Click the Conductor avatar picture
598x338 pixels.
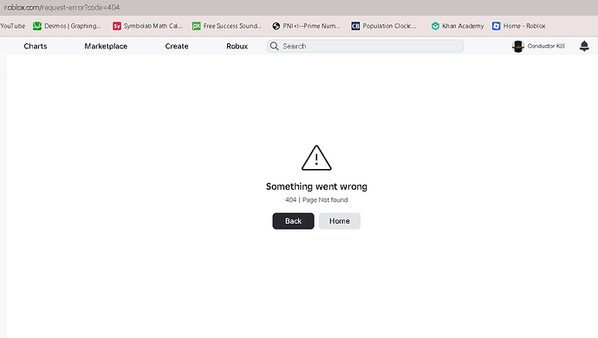[518, 46]
